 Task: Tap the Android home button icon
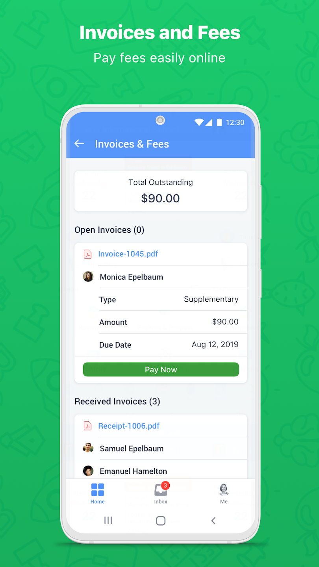[161, 521]
